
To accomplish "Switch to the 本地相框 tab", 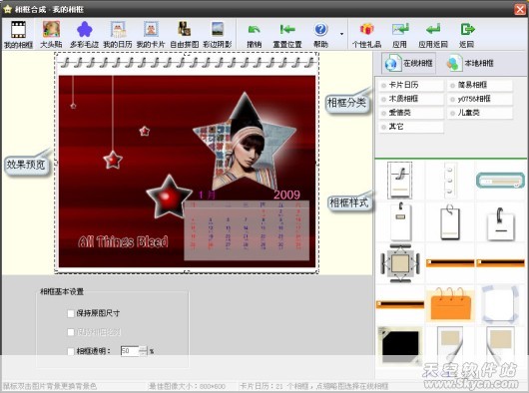I will [470, 63].
